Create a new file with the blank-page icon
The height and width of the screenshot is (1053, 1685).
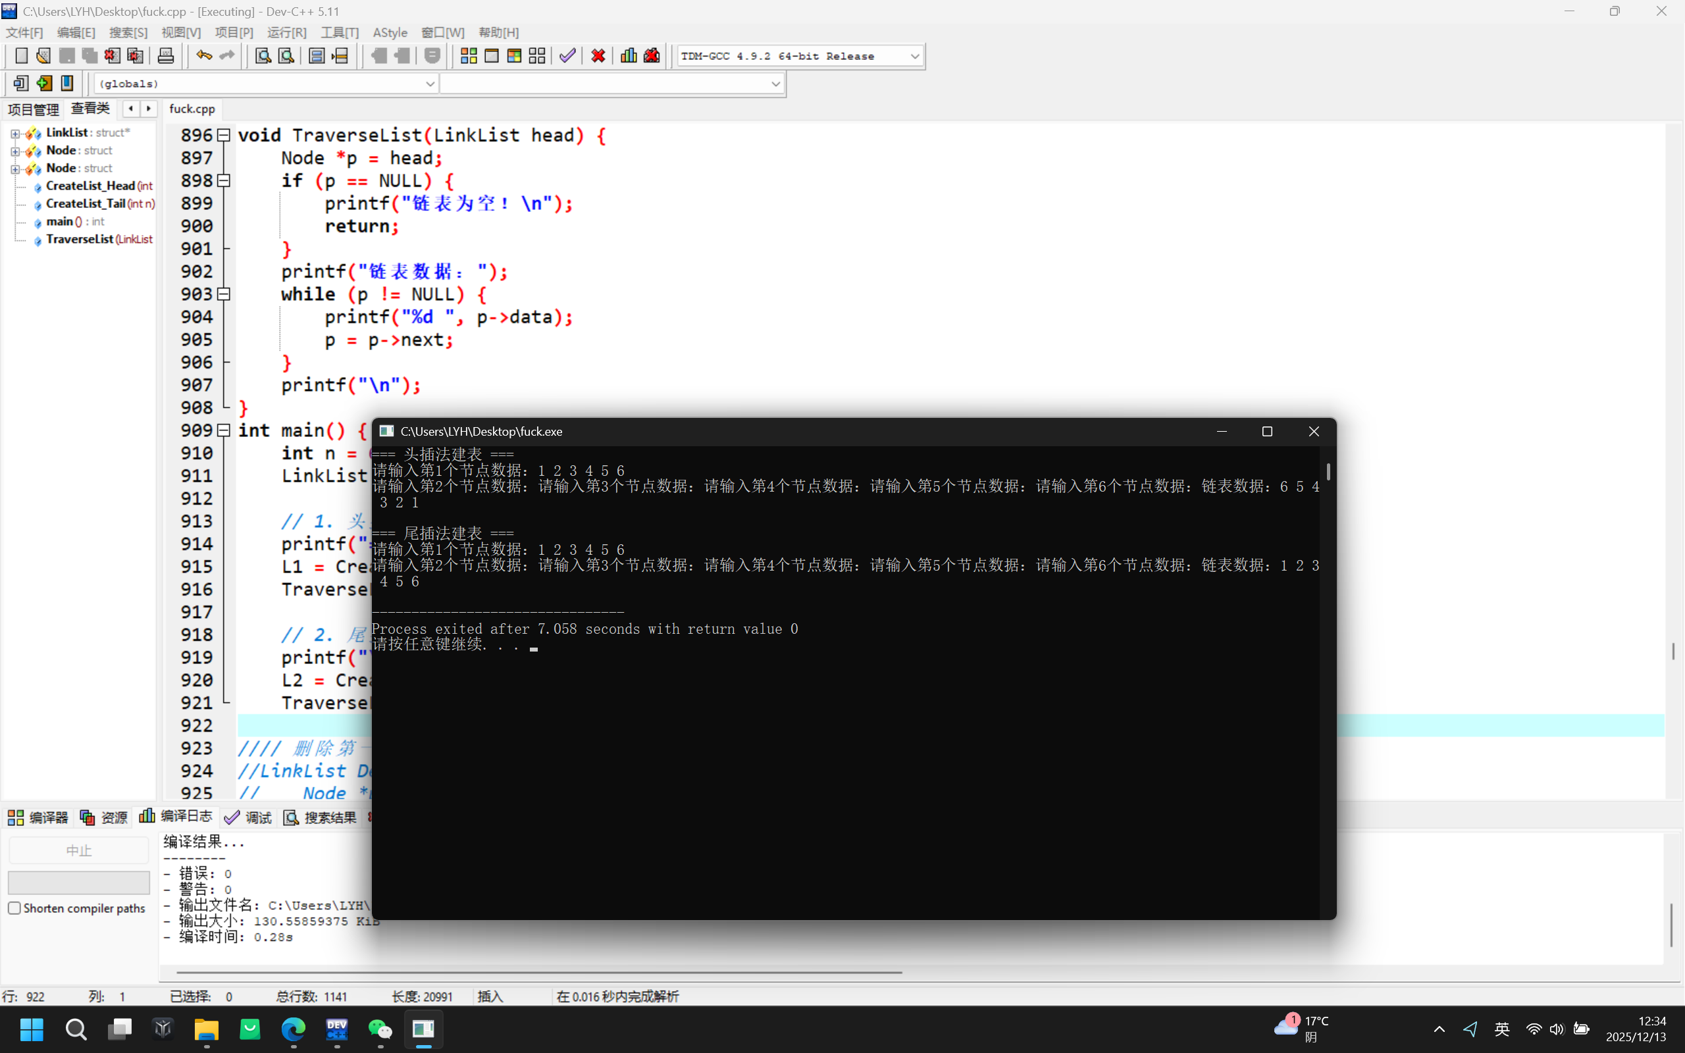pos(21,56)
